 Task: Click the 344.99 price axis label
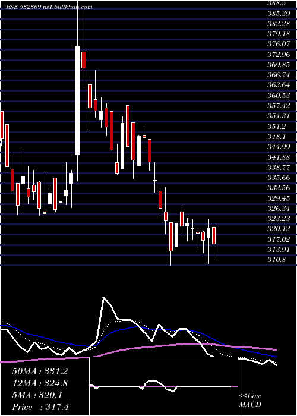(x=279, y=147)
